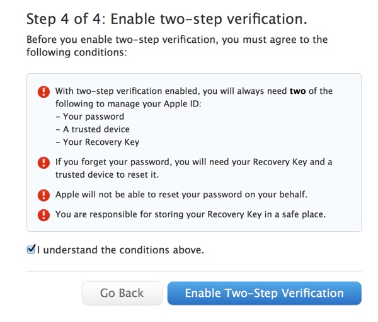Click the Enable Two-Step Verification button

pos(264,293)
